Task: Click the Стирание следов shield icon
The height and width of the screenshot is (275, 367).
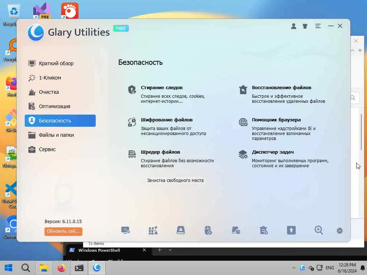Action: (132, 90)
